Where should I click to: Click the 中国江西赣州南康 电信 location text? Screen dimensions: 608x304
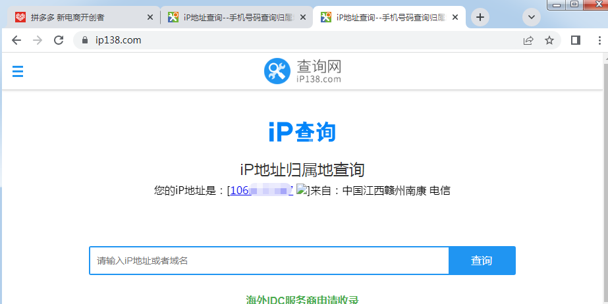[x=397, y=191]
